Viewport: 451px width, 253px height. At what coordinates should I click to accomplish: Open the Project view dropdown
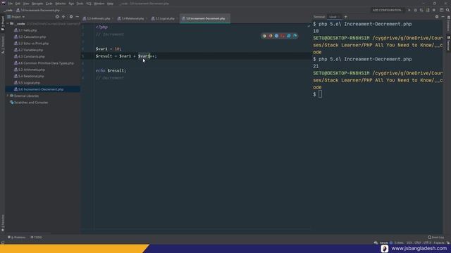click(16, 17)
